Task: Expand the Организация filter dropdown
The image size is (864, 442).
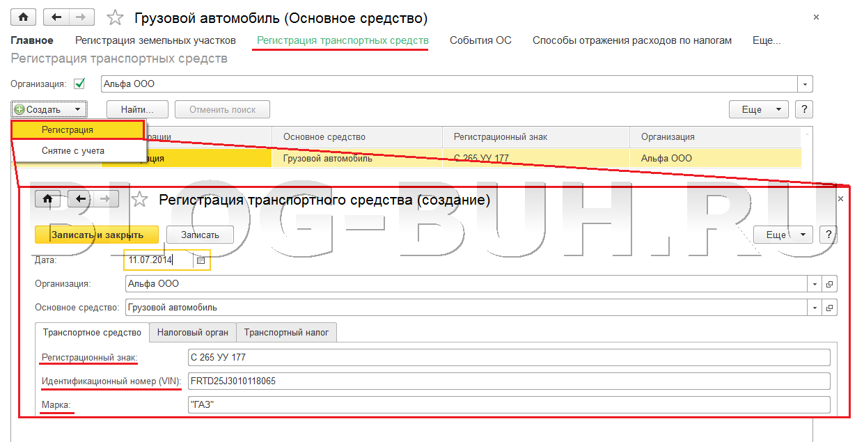Action: click(x=805, y=84)
